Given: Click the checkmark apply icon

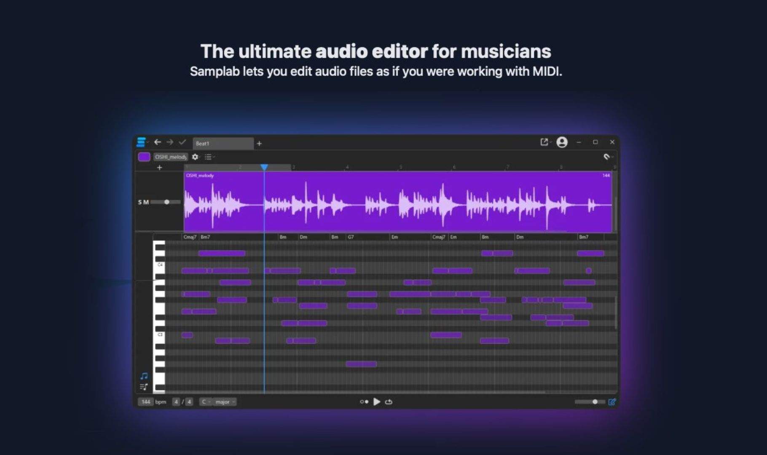Looking at the screenshot, I should point(182,142).
